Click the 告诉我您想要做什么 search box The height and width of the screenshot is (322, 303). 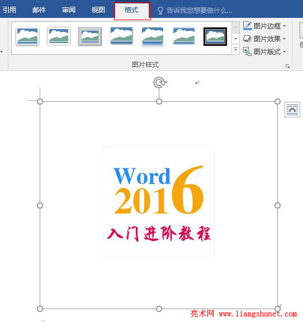pyautogui.click(x=199, y=10)
